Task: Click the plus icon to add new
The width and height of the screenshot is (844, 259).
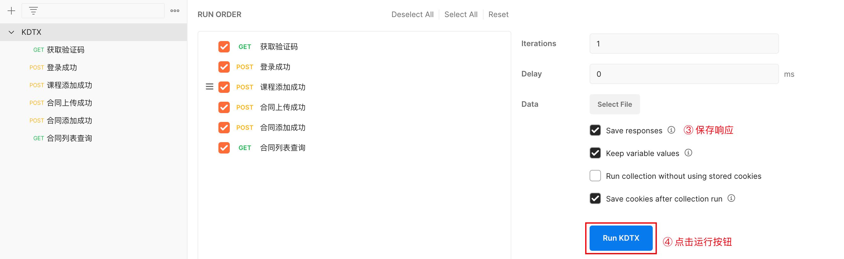Action: (11, 11)
